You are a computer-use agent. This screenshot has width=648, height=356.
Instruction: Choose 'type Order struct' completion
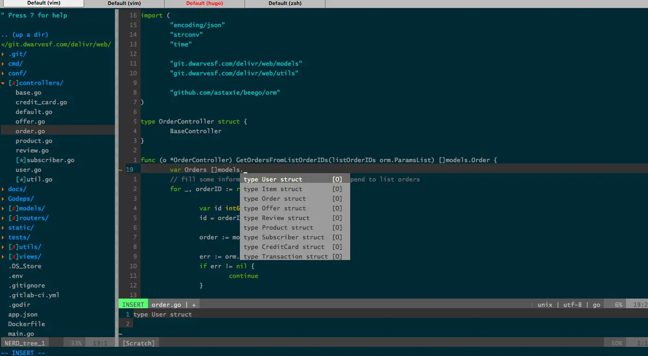click(295, 199)
